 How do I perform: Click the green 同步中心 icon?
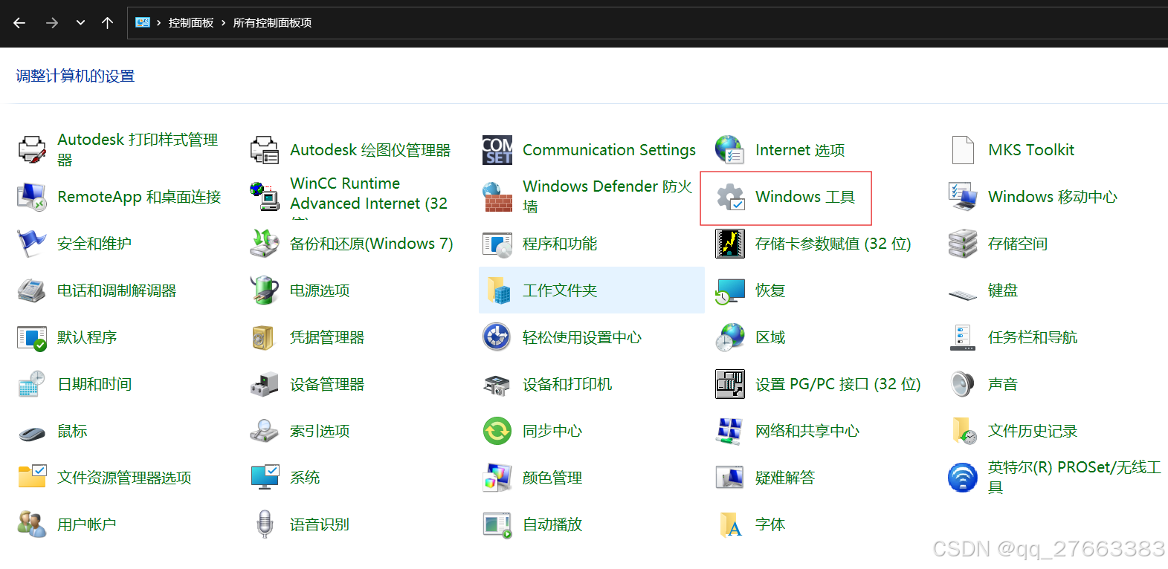pyautogui.click(x=497, y=431)
